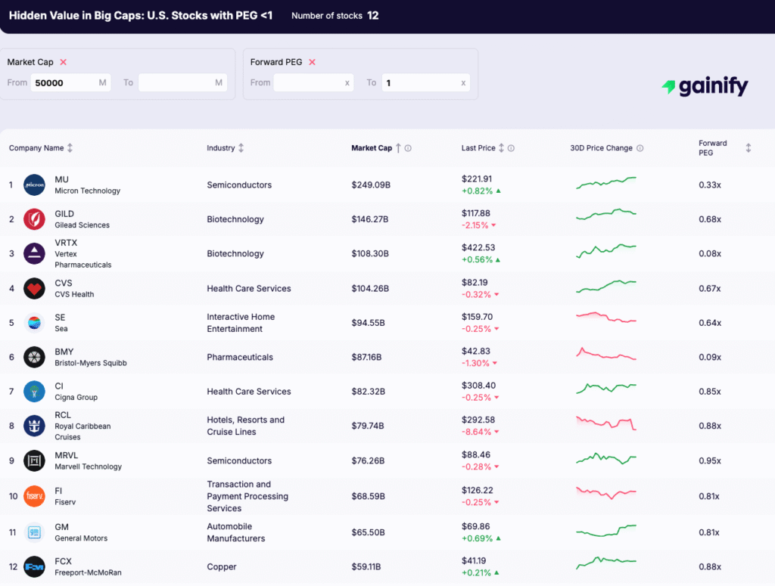Remove the Market Cap filter
This screenshot has height=586, width=775.
[64, 62]
